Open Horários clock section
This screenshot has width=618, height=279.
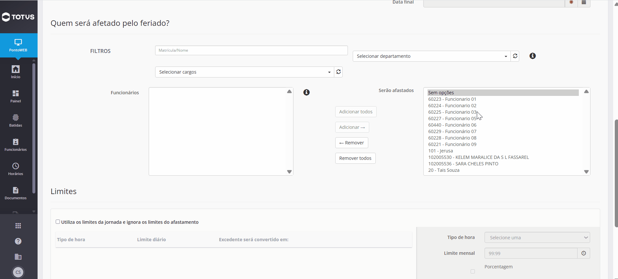coord(16,169)
